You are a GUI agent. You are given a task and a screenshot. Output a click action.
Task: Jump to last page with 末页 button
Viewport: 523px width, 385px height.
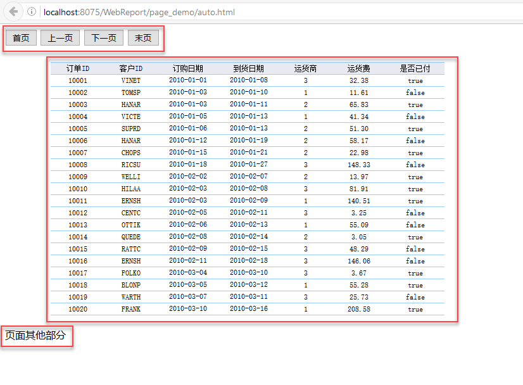click(143, 38)
